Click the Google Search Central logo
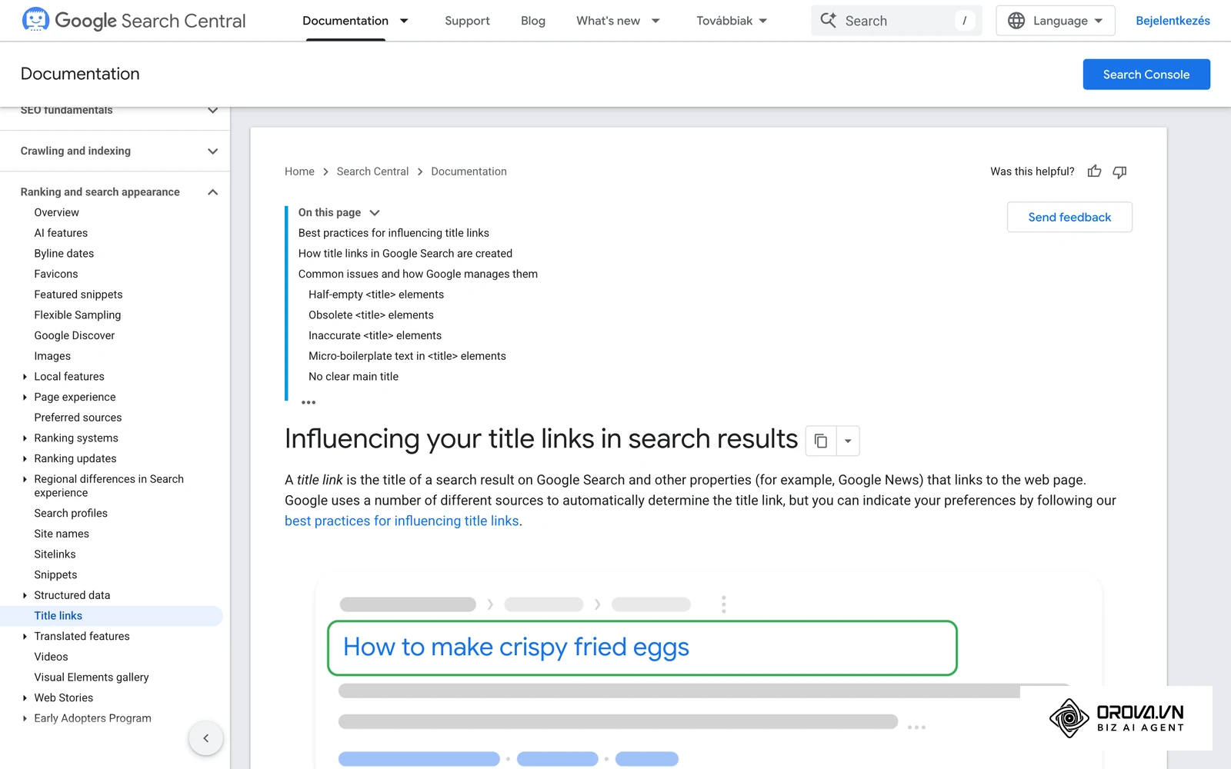This screenshot has width=1231, height=769. (134, 21)
